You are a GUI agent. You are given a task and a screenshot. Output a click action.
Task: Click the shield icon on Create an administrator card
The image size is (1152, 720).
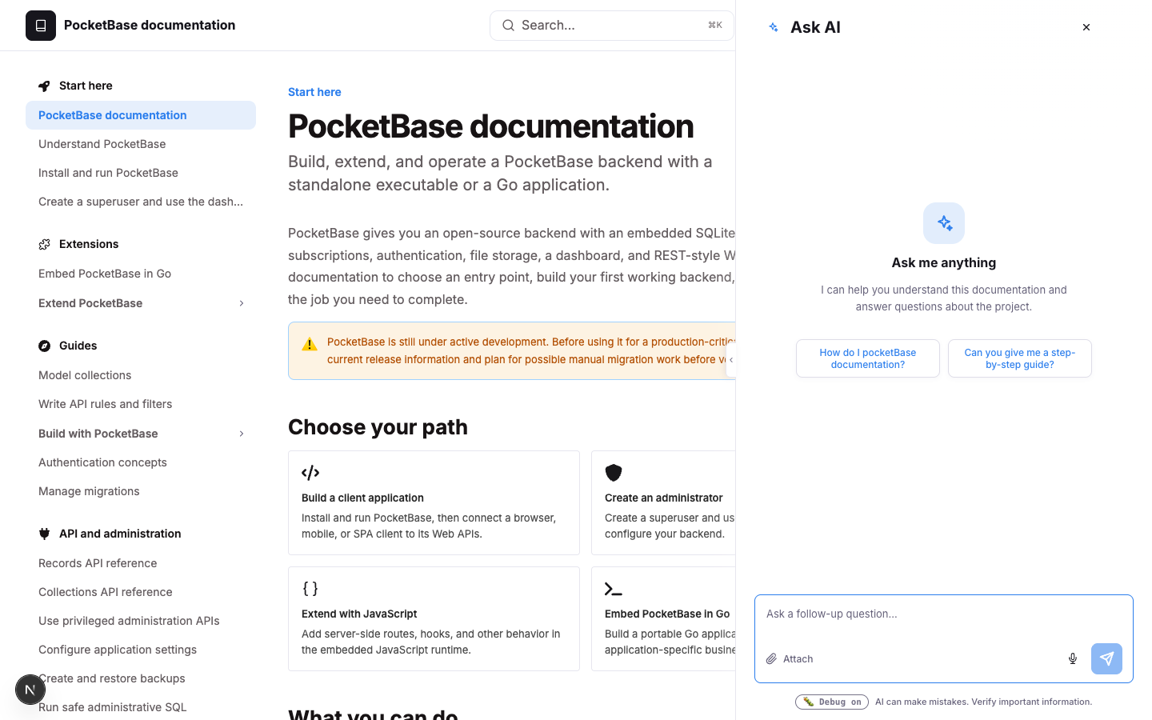click(x=614, y=473)
